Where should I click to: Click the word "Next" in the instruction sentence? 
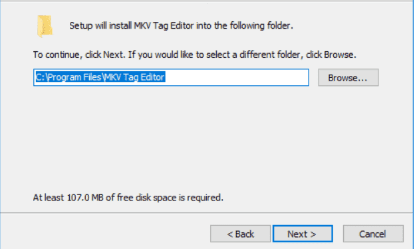point(113,55)
